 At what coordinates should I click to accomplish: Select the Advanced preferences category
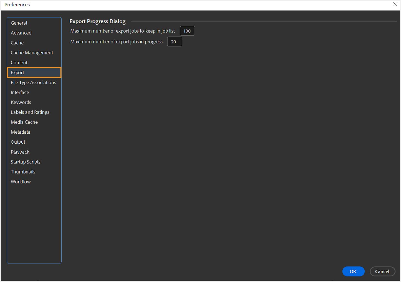point(21,33)
